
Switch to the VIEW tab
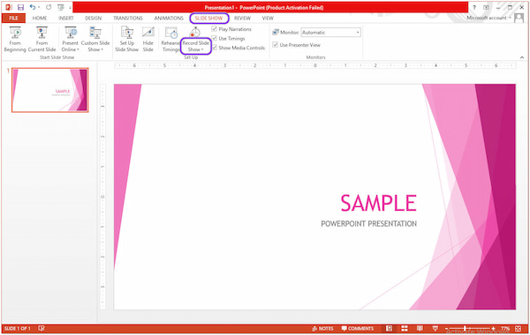[x=268, y=19]
